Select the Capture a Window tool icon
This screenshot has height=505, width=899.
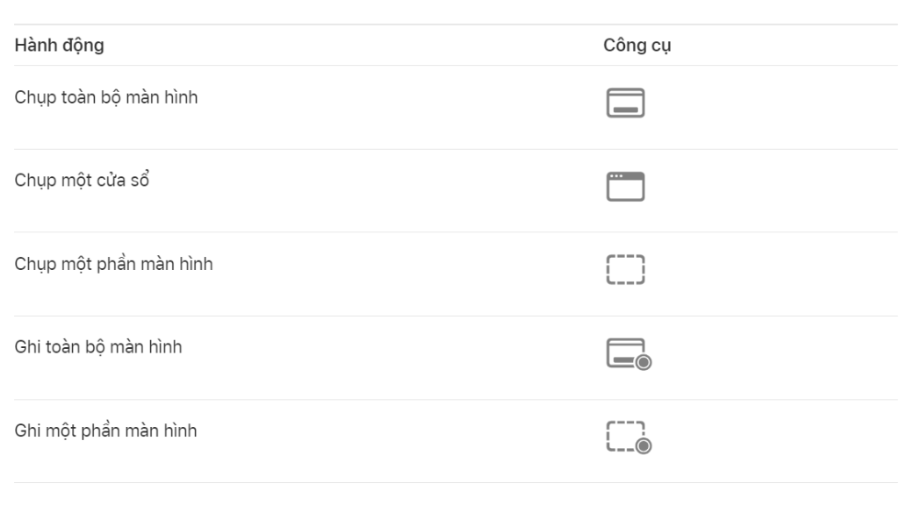click(x=625, y=186)
